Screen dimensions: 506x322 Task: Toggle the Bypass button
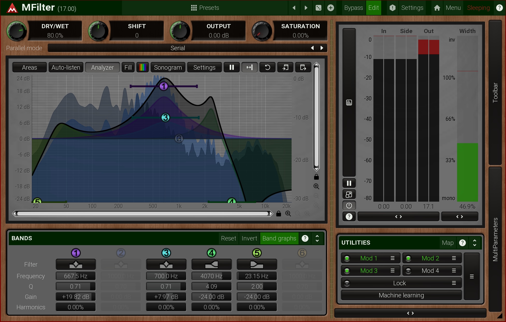pyautogui.click(x=353, y=8)
